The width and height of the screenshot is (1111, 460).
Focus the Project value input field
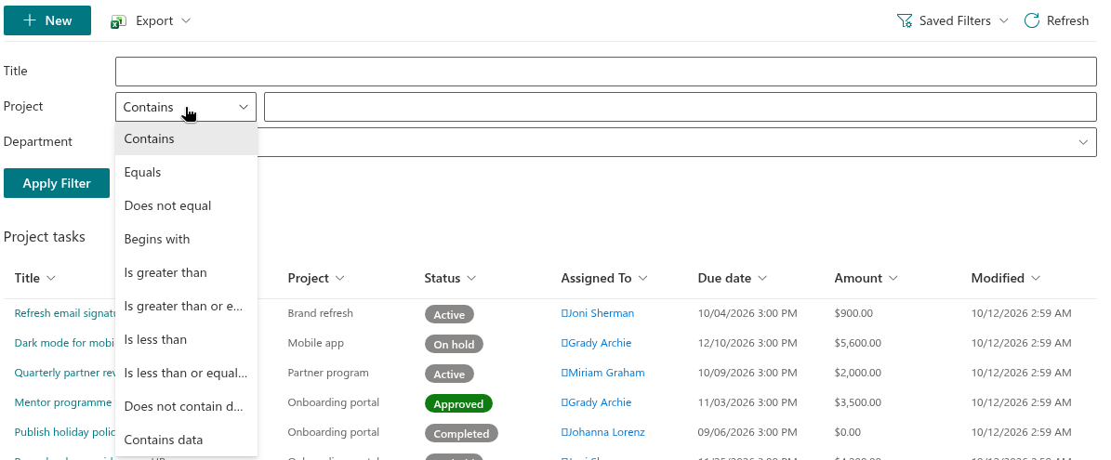(x=681, y=107)
